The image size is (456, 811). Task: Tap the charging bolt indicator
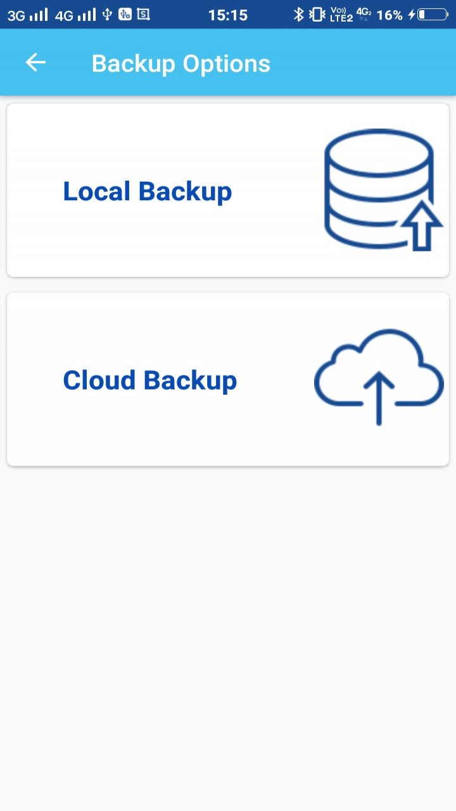[412, 15]
